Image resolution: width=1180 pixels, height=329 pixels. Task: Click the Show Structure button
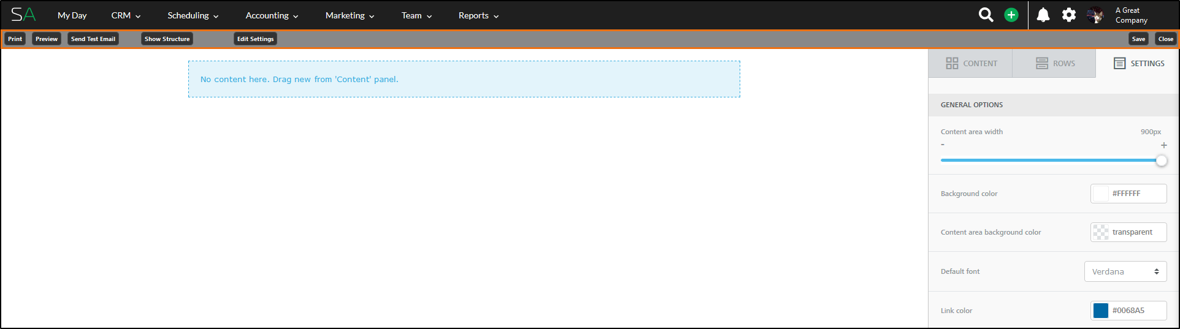167,39
